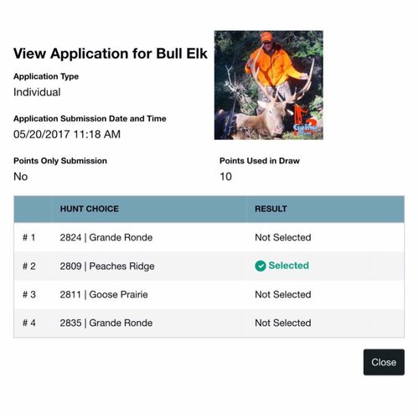Click the # 2 choice number cell
The height and width of the screenshot is (419, 419).
pyautogui.click(x=29, y=266)
